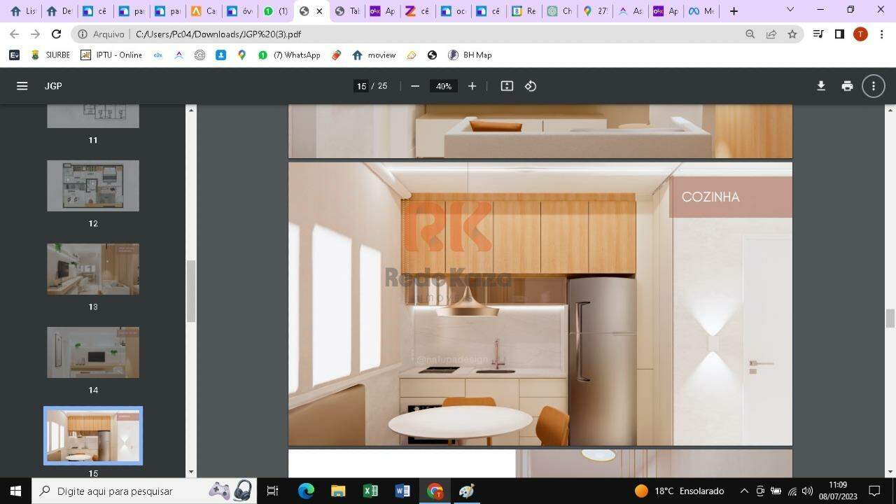
Task: Open the page 12 floor plan thumbnail
Action: (x=93, y=185)
